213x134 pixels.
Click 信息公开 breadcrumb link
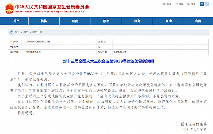[37, 32]
